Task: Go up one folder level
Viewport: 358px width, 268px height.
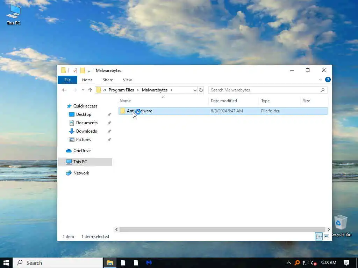Action: pyautogui.click(x=90, y=90)
